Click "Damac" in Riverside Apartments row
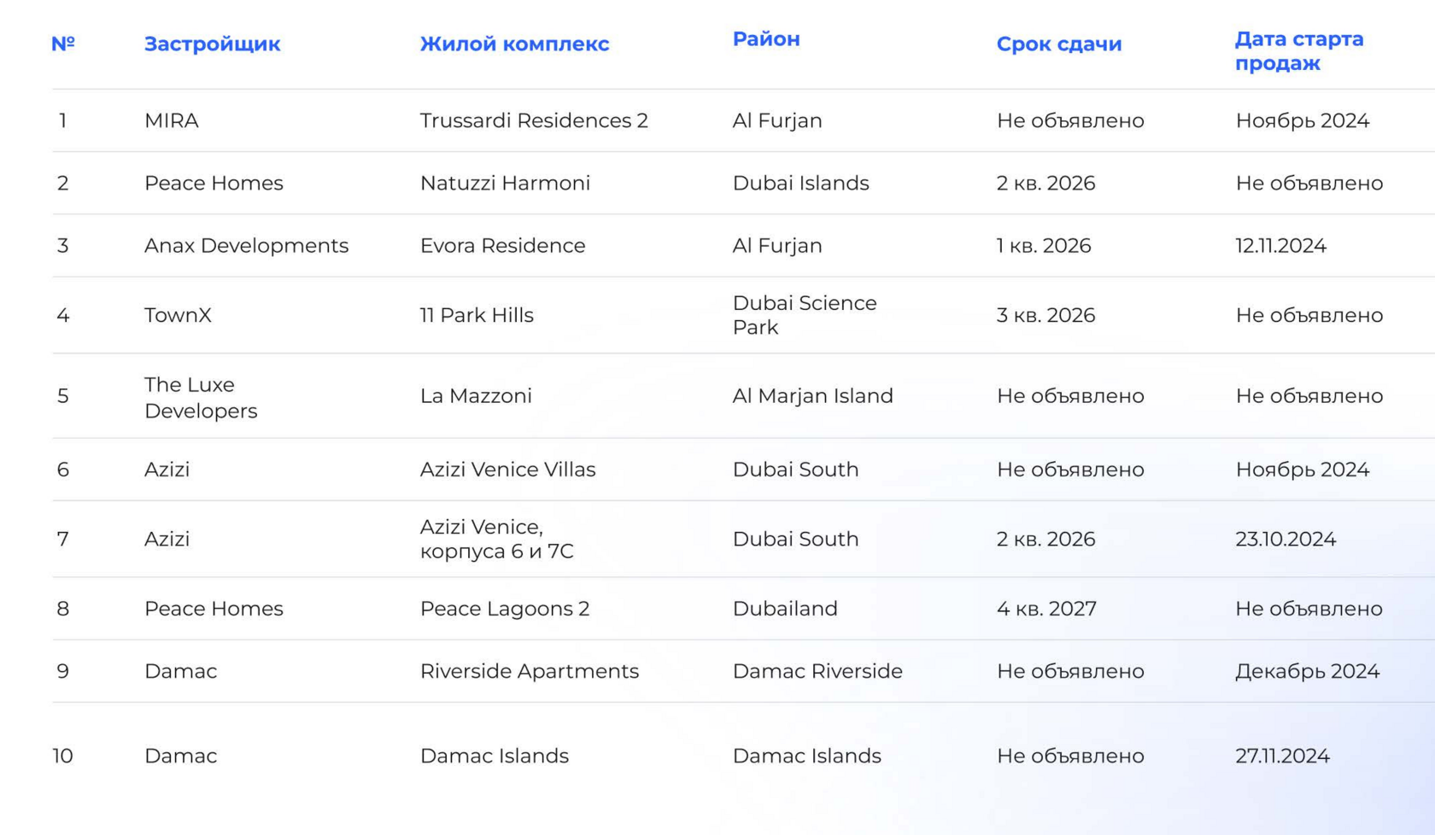 [180, 671]
